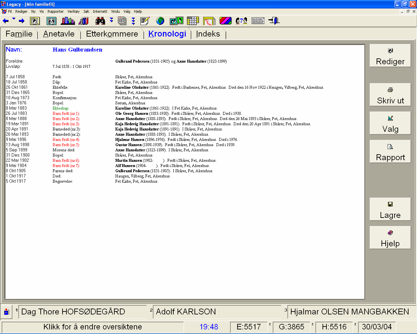Click the Valg side button
The height and width of the screenshot is (334, 417).
point(390,123)
